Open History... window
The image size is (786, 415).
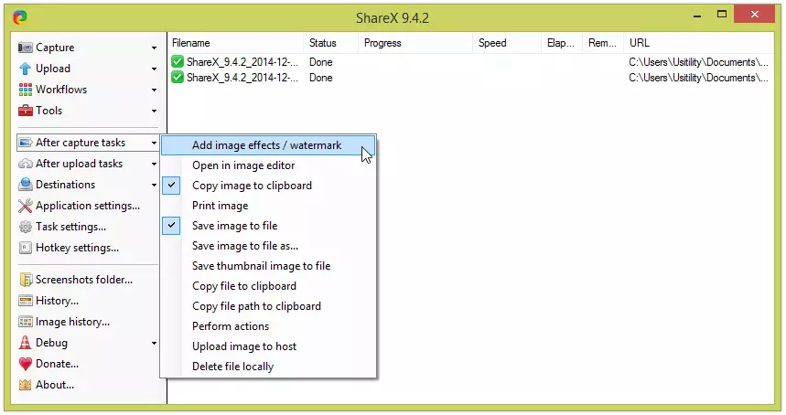88,301
